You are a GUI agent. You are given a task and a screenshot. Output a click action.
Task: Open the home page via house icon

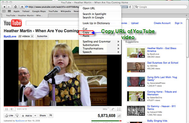click(15, 7)
